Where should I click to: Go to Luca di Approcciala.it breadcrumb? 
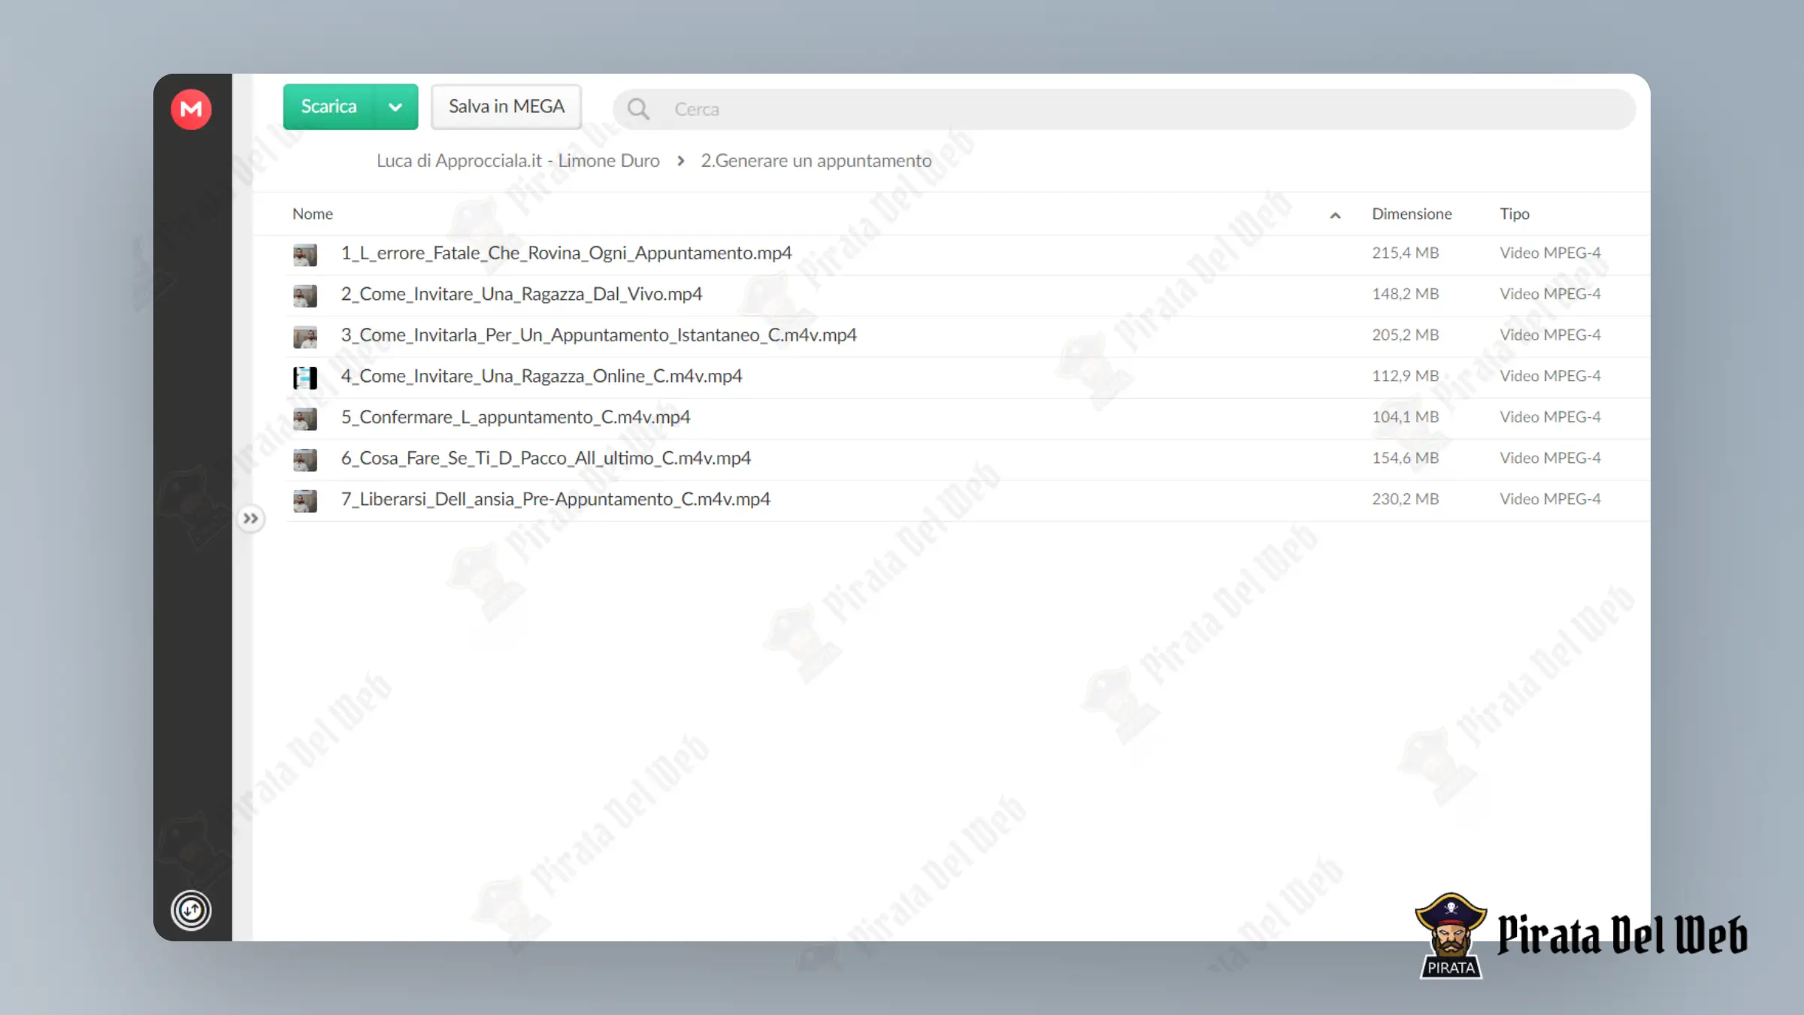(518, 161)
